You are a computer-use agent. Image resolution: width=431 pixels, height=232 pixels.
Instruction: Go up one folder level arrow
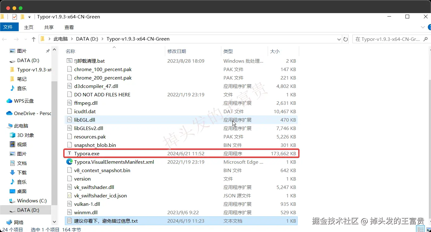[34, 39]
